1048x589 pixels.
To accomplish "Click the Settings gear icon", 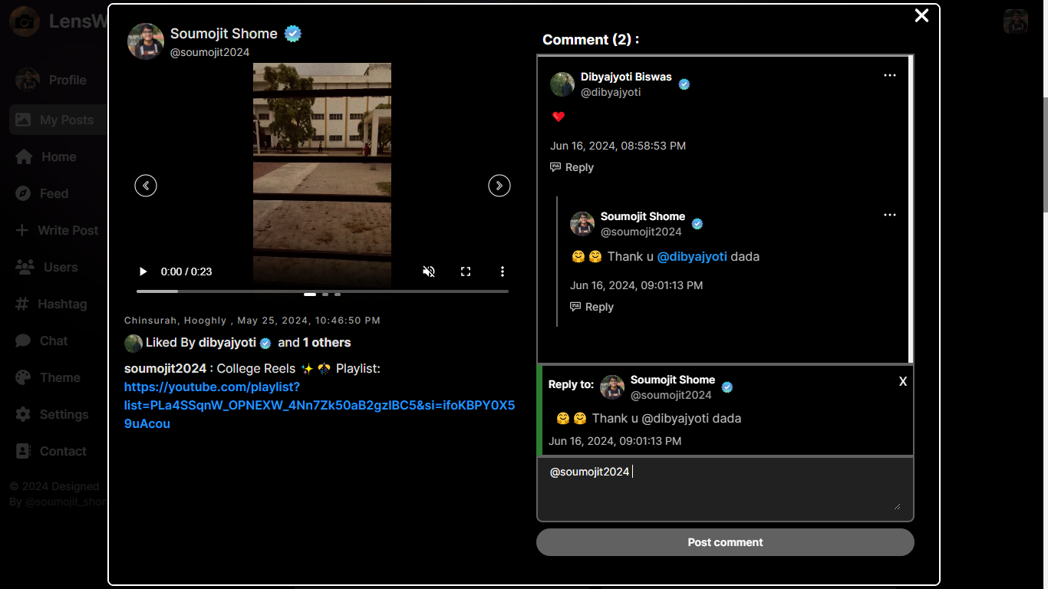I will coord(23,414).
